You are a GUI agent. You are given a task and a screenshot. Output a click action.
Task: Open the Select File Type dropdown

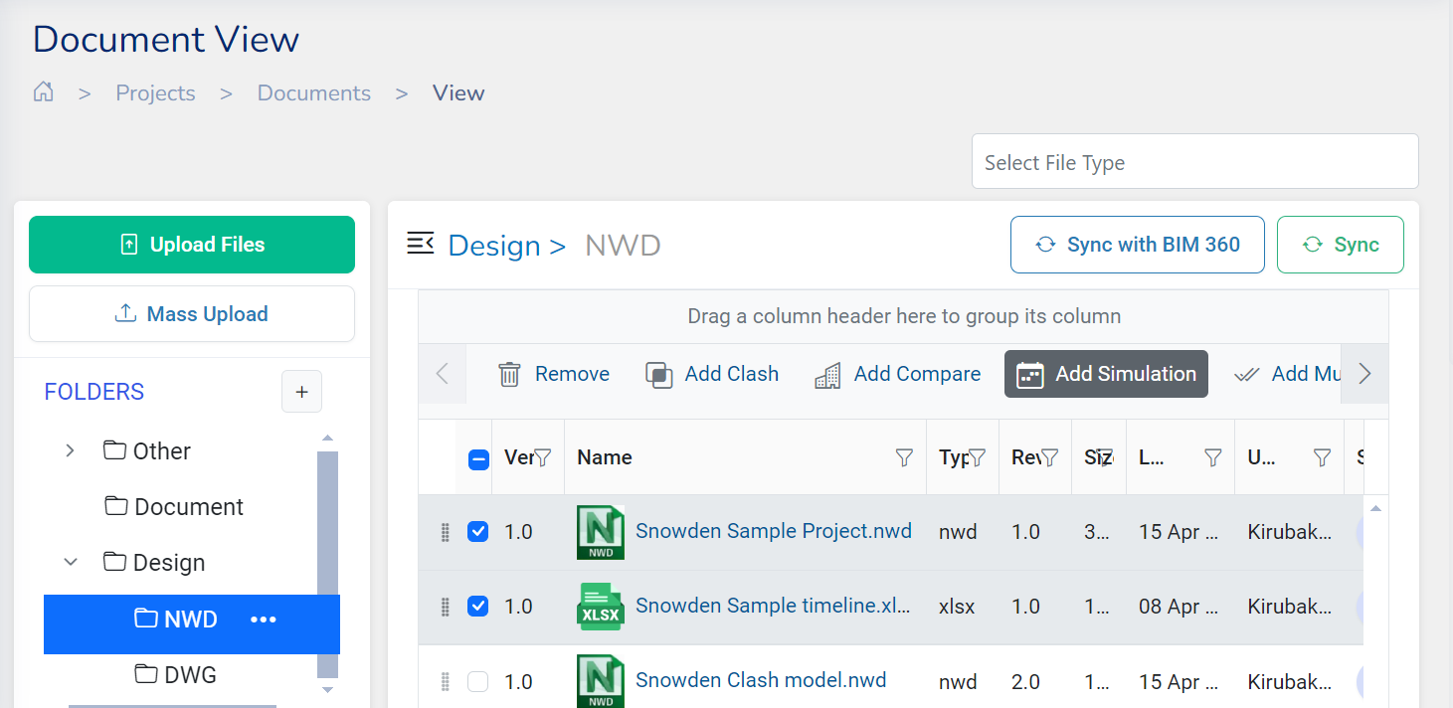pos(1193,162)
